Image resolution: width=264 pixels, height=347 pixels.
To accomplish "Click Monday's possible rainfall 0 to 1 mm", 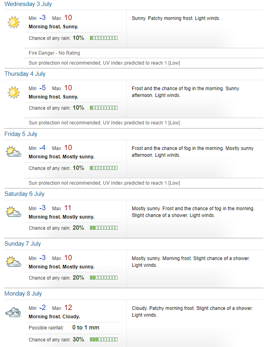I will (x=86, y=327).
